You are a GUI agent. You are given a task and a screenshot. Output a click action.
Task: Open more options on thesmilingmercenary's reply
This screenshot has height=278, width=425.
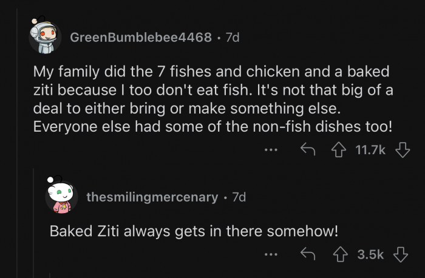[271, 255]
